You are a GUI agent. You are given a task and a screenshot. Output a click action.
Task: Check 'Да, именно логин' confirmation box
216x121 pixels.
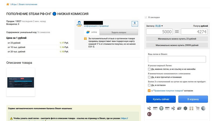click(149, 69)
